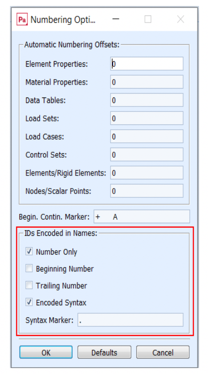Focus the Element Properties offset field
The height and width of the screenshot is (374, 208).
(147, 64)
